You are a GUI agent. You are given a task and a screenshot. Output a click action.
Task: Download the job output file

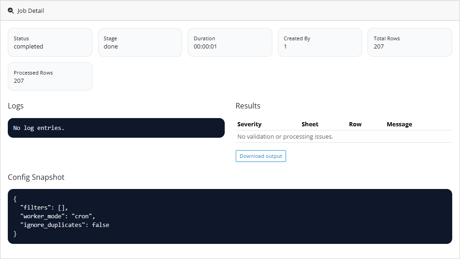pyautogui.click(x=260, y=156)
